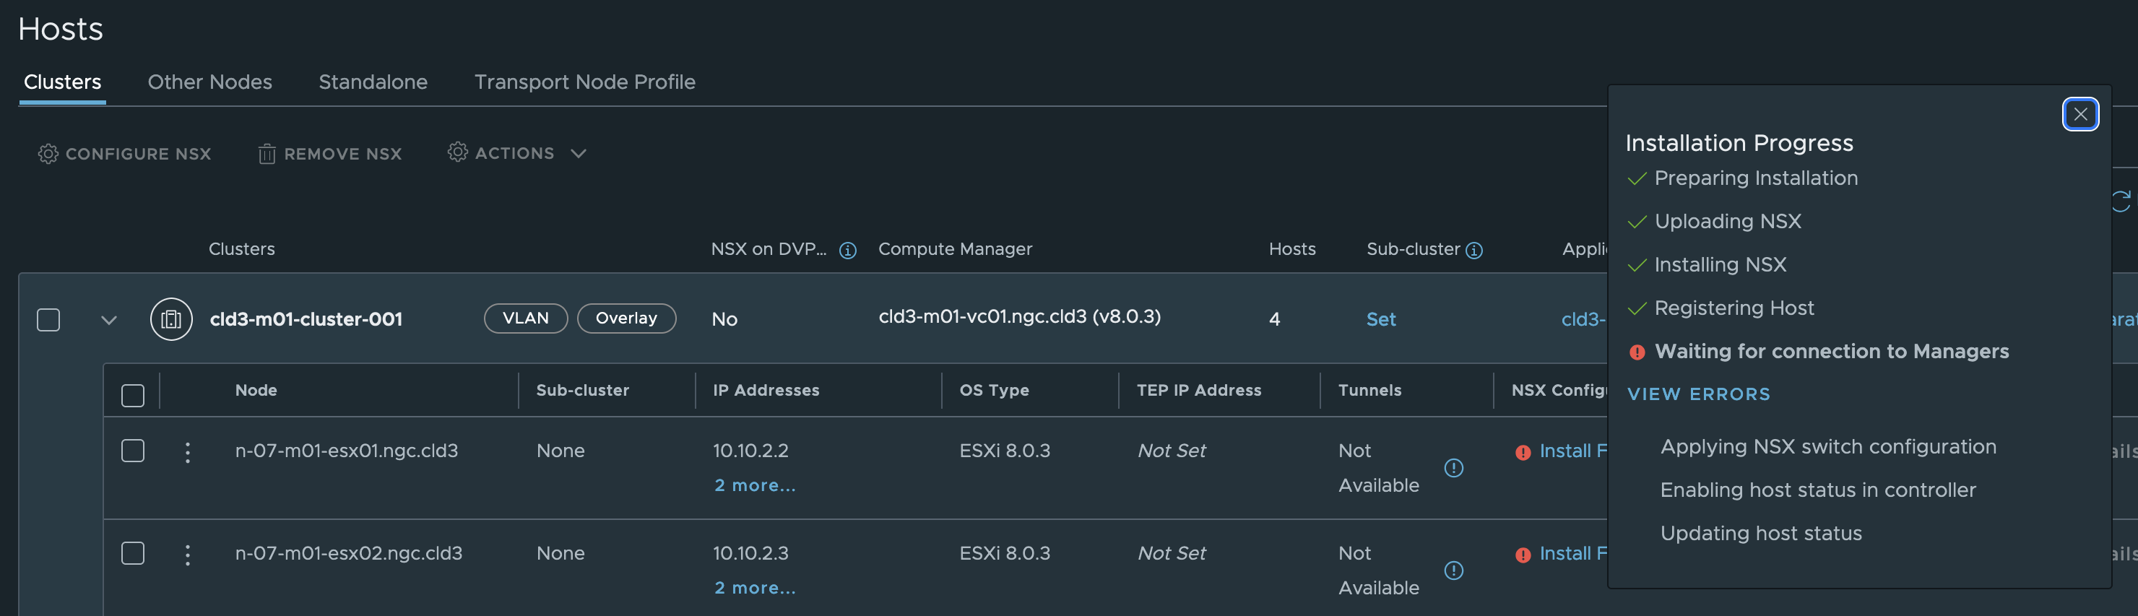2138x616 pixels.
Task: Click cluster name cld3-m01-cluster-001
Action: 306,320
